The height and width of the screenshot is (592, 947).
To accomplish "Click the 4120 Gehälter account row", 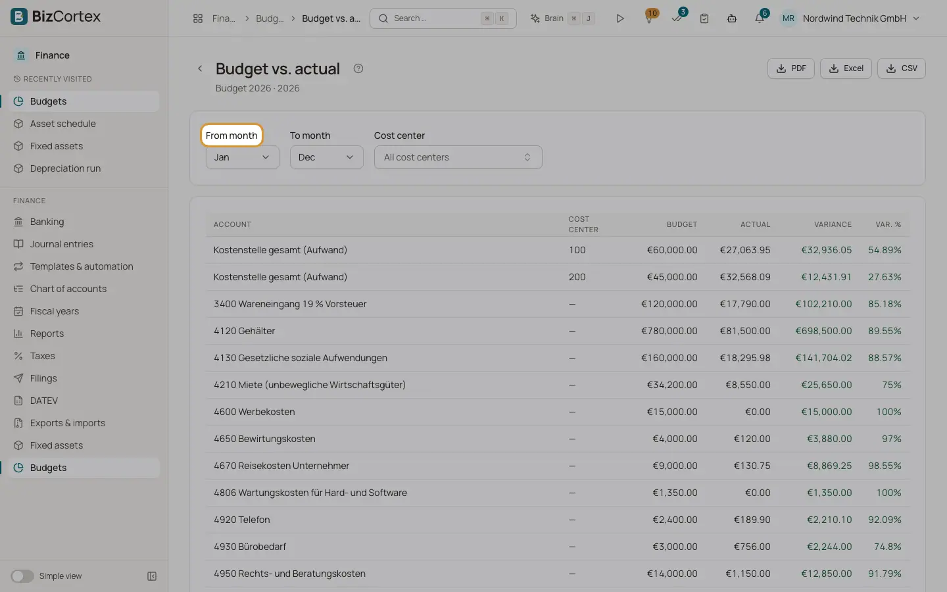I will (558, 331).
